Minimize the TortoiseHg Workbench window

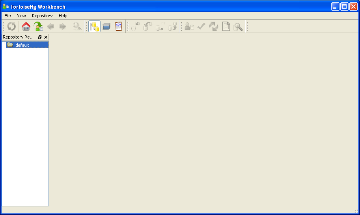[x=335, y=7]
